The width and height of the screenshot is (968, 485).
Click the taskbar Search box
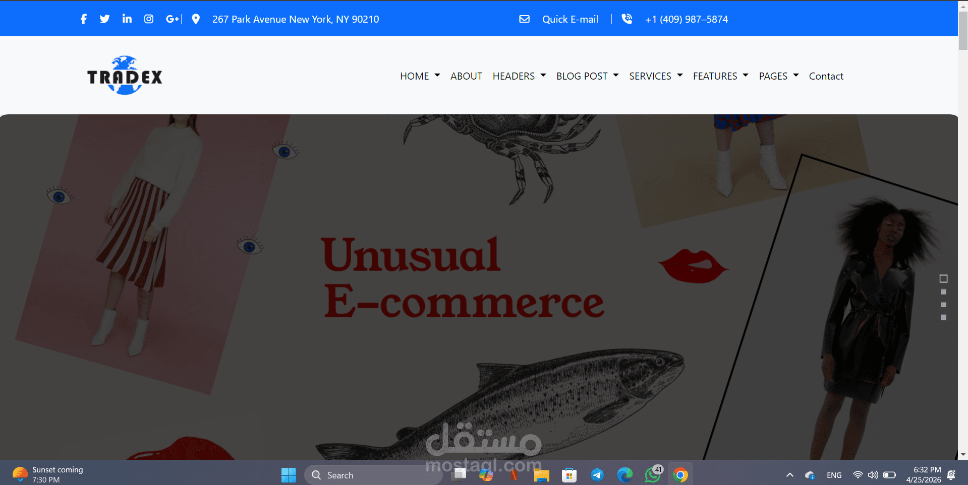click(373, 475)
